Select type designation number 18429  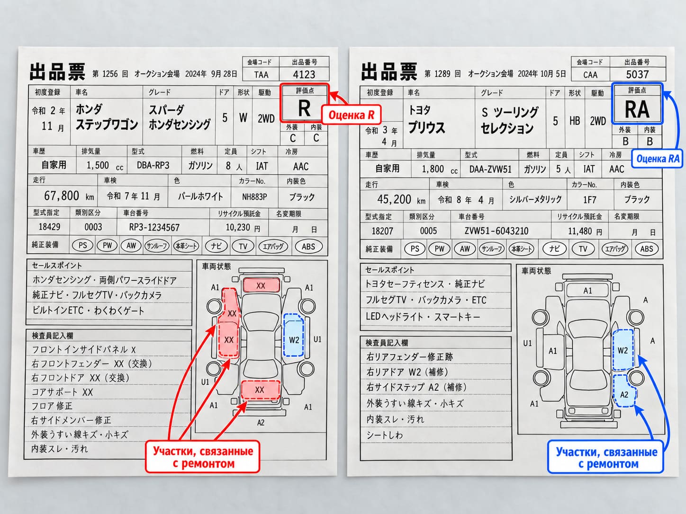(x=49, y=227)
